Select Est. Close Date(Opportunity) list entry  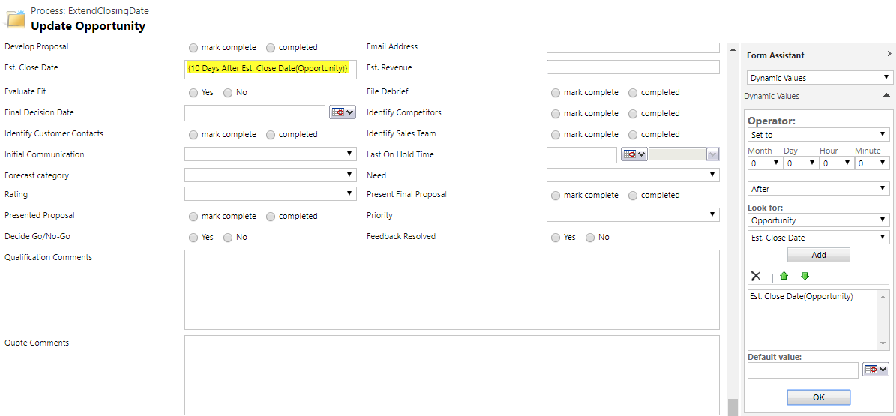pos(801,297)
